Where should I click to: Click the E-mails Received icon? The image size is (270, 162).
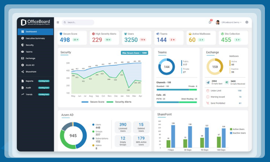point(227,82)
